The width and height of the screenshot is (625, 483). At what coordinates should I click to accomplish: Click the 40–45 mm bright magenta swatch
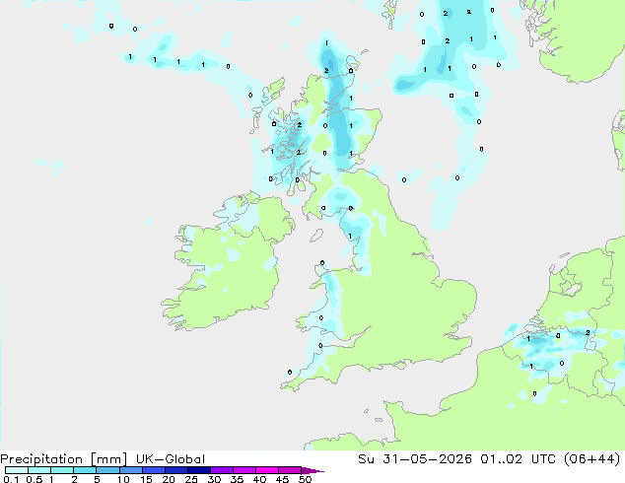coord(267,470)
